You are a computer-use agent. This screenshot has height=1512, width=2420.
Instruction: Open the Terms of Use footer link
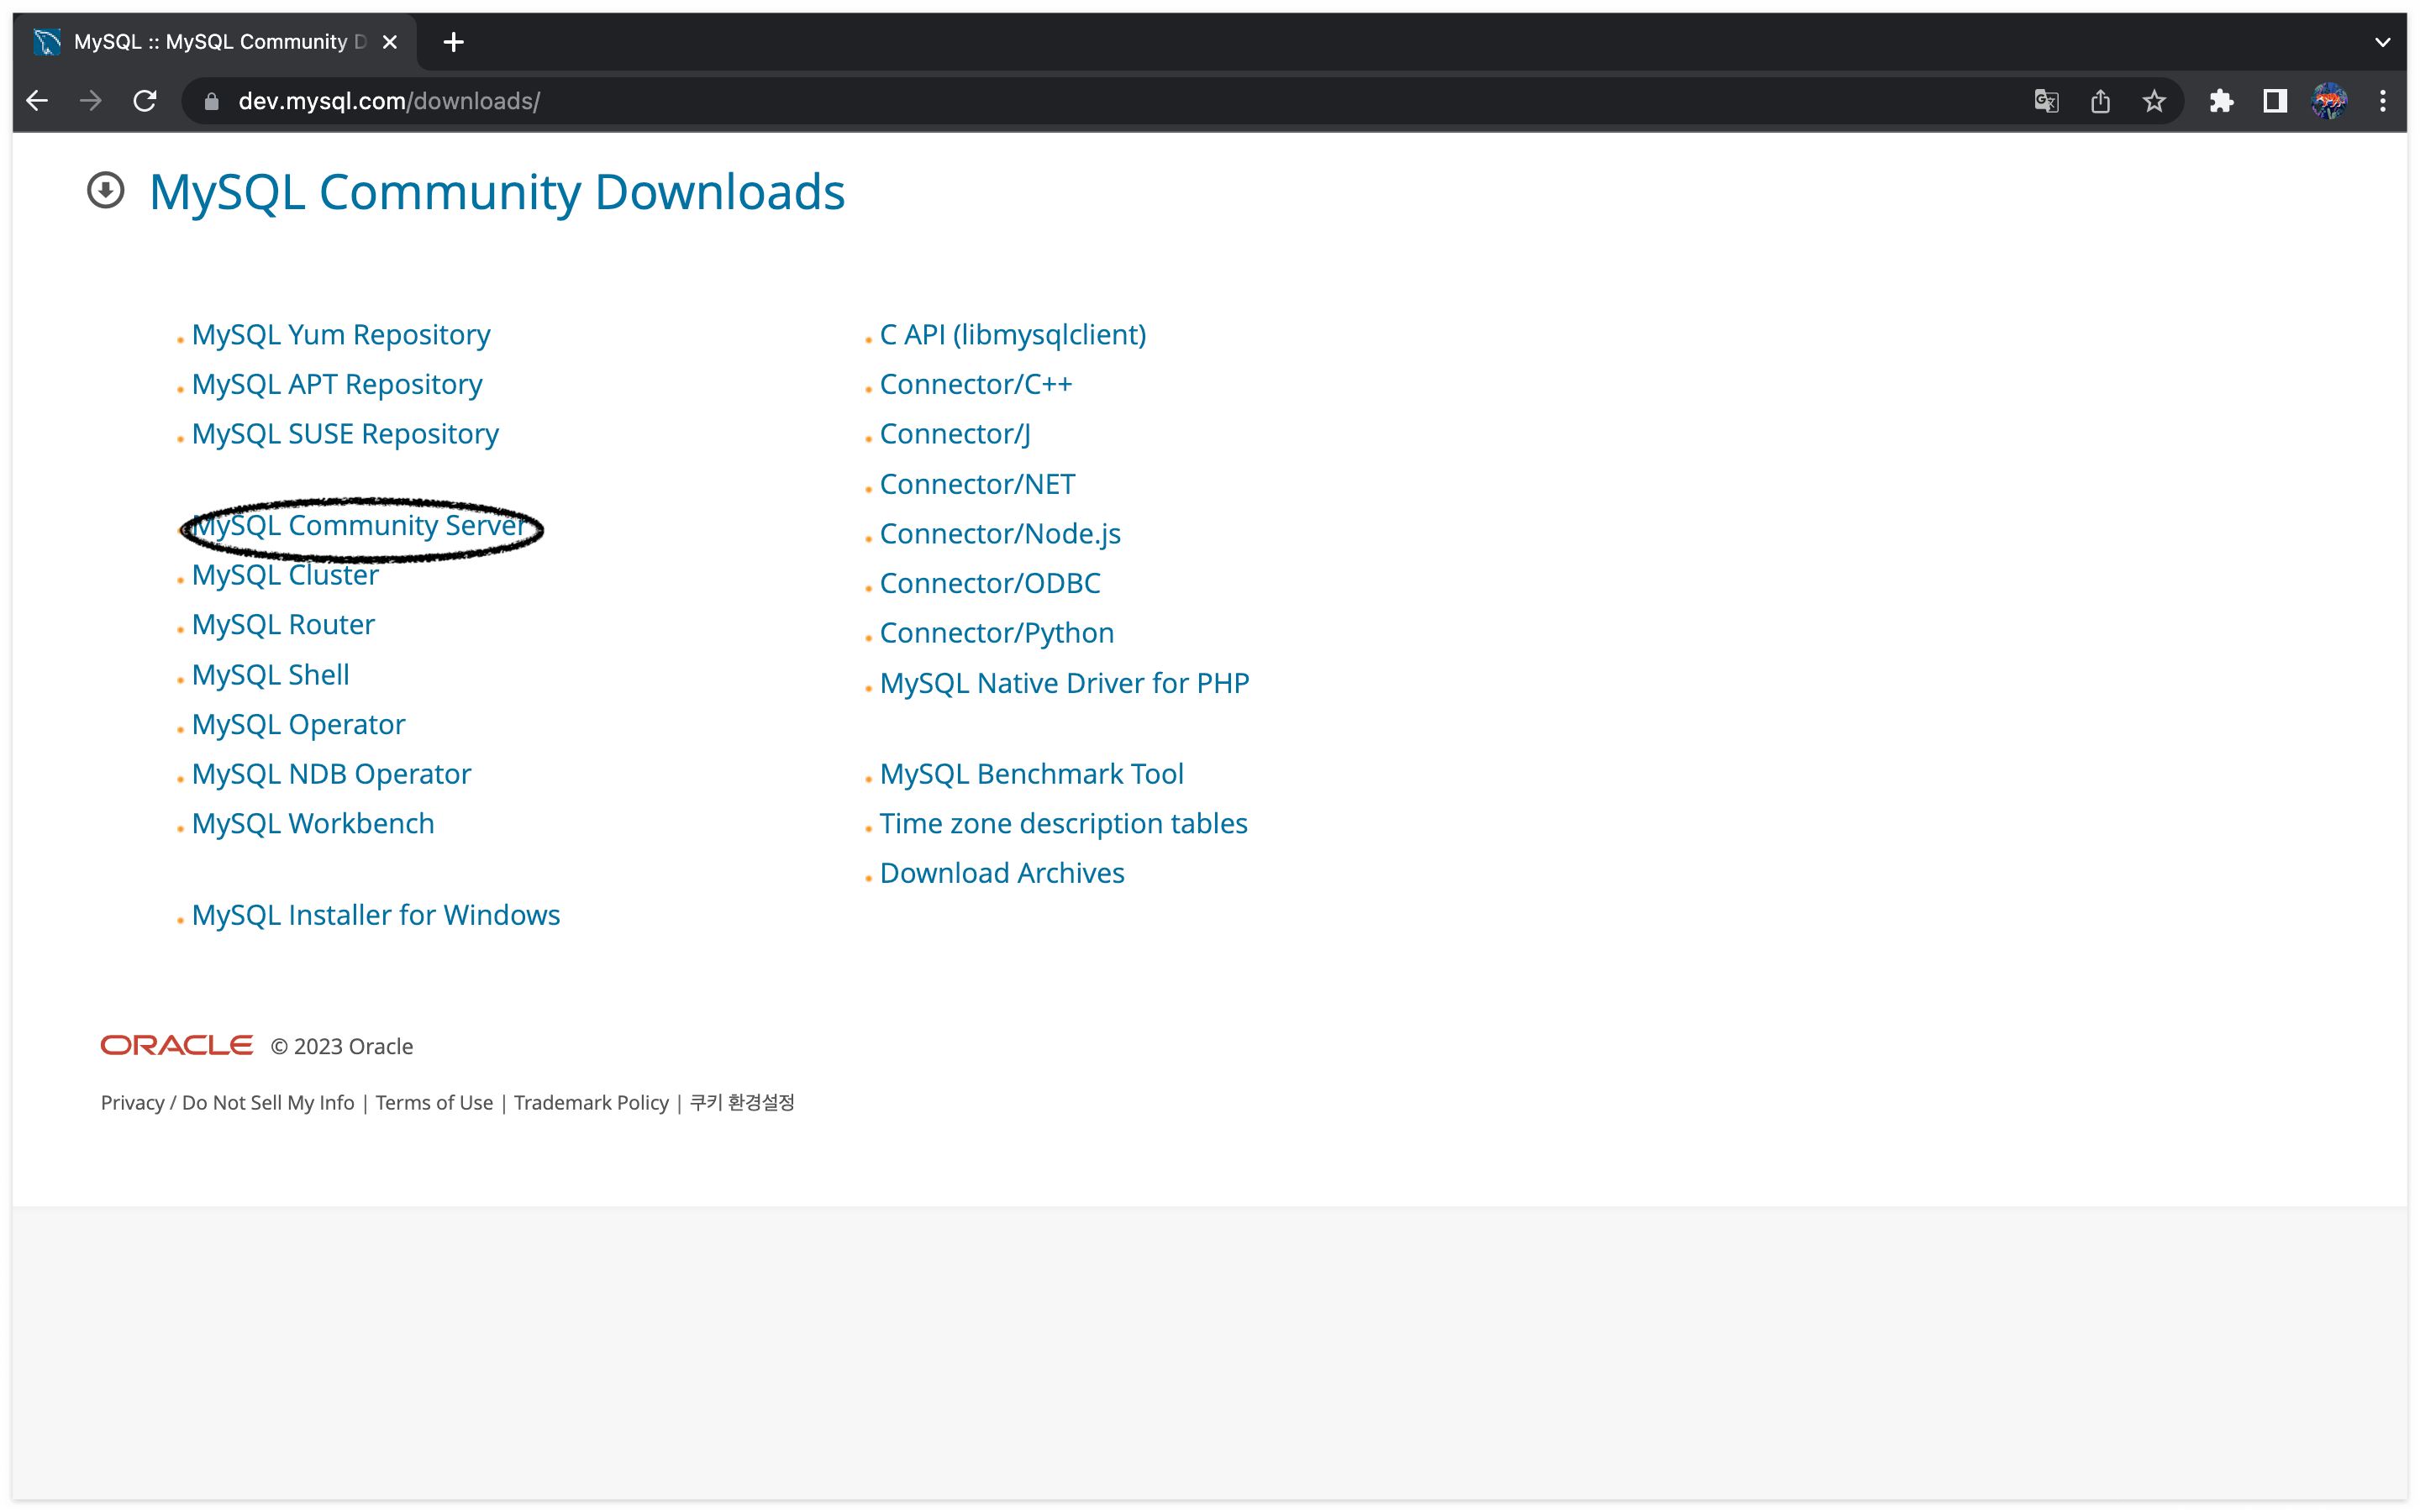click(434, 1102)
